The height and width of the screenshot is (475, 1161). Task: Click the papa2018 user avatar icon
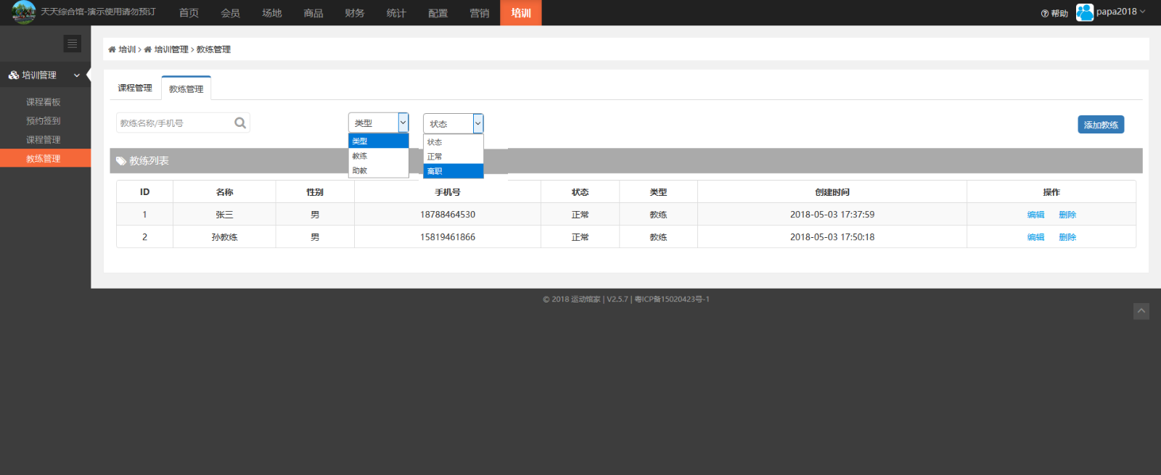(1085, 12)
